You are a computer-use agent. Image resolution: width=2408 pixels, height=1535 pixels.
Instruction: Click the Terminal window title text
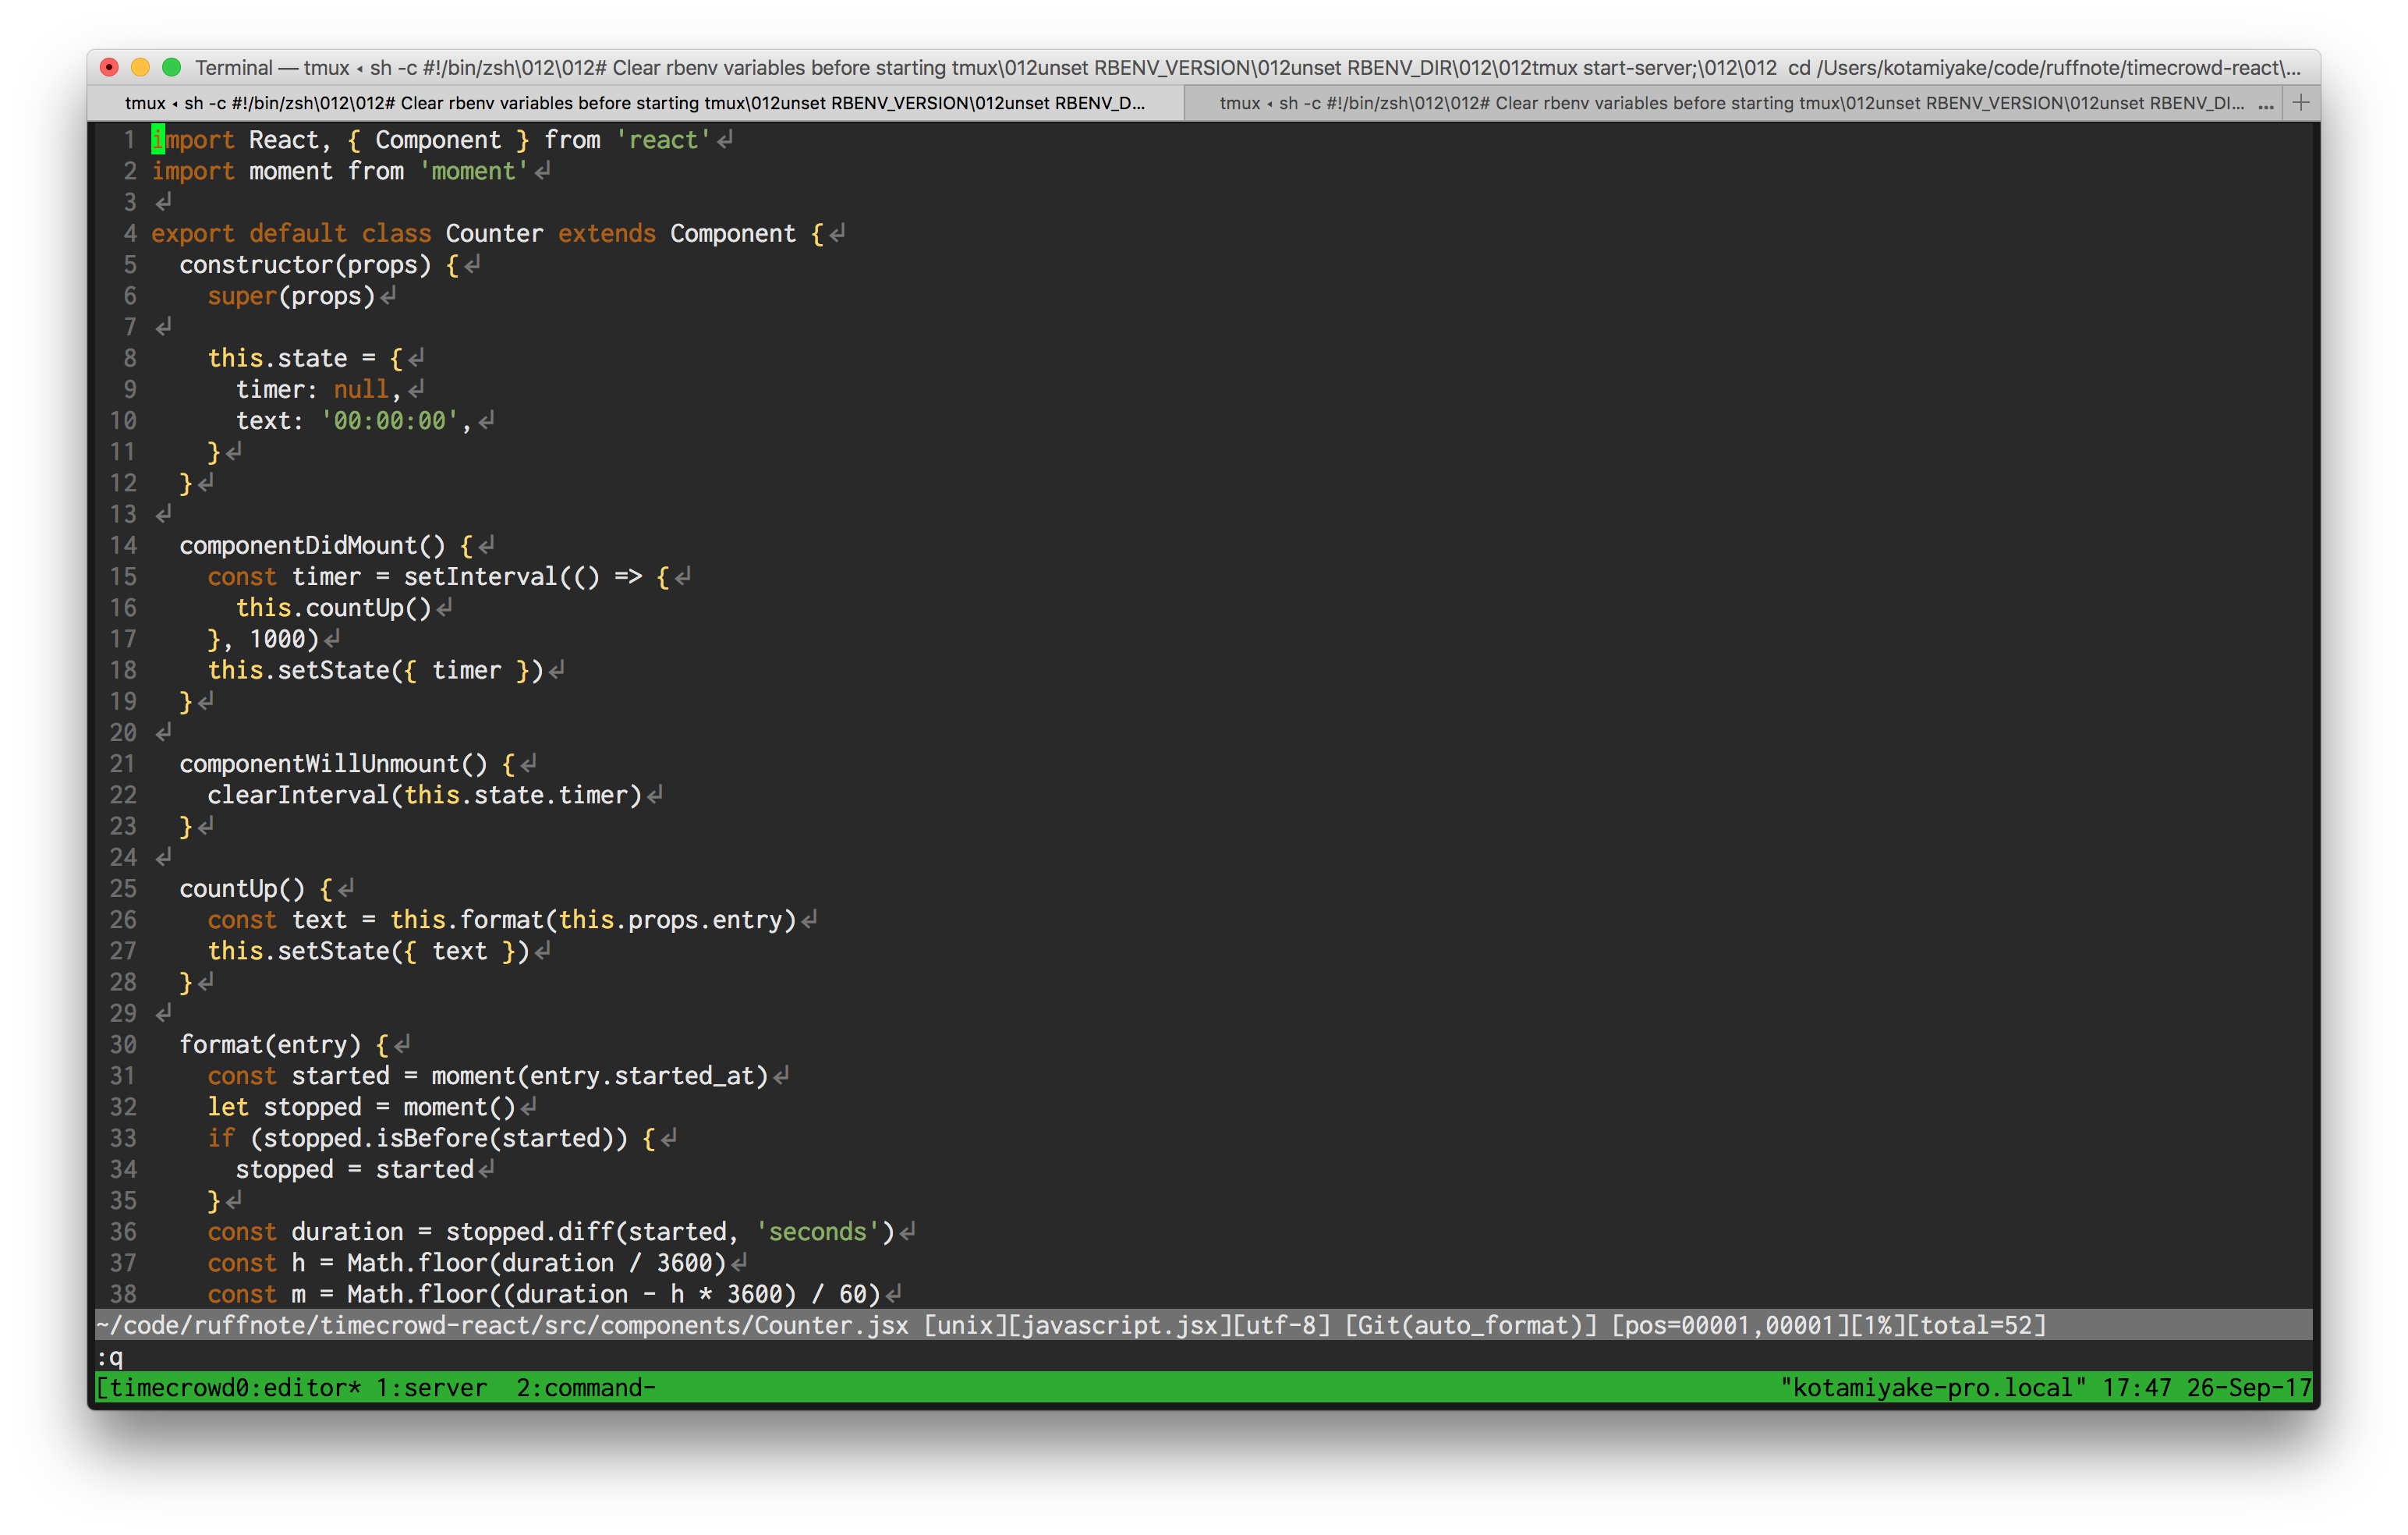[1247, 67]
